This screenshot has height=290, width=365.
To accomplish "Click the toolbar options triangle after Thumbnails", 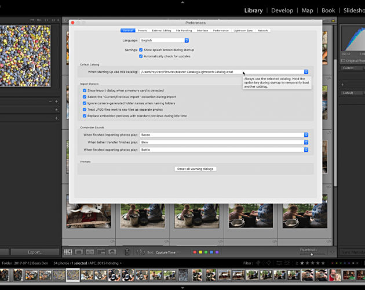I will click(332, 252).
